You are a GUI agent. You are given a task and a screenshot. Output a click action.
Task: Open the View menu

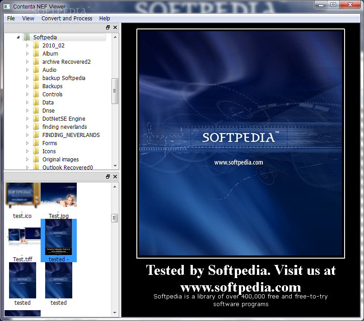point(28,19)
